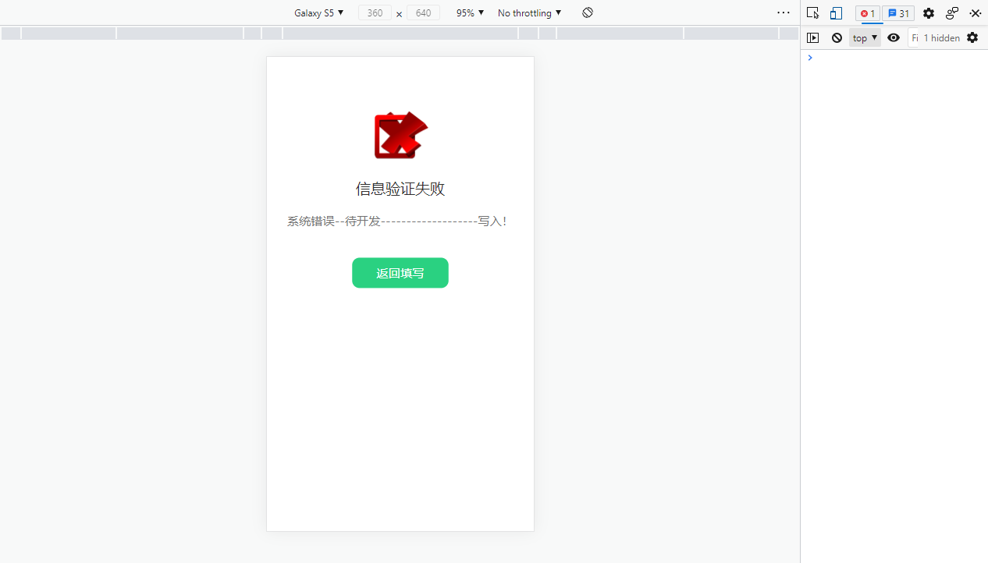Open console settings gear icon
Viewport: 988px width, 563px height.
point(972,37)
